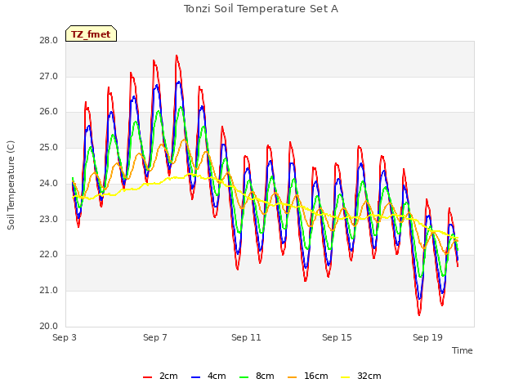Click the 23.0 y-axis tick label
The image size is (523, 392).
pos(49,220)
